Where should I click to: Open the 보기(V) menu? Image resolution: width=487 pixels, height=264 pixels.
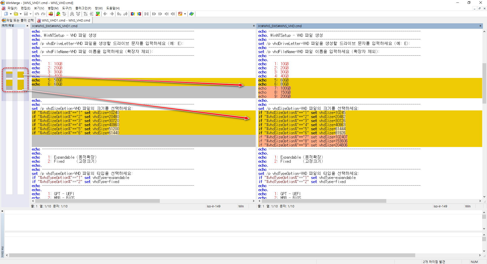(39, 8)
